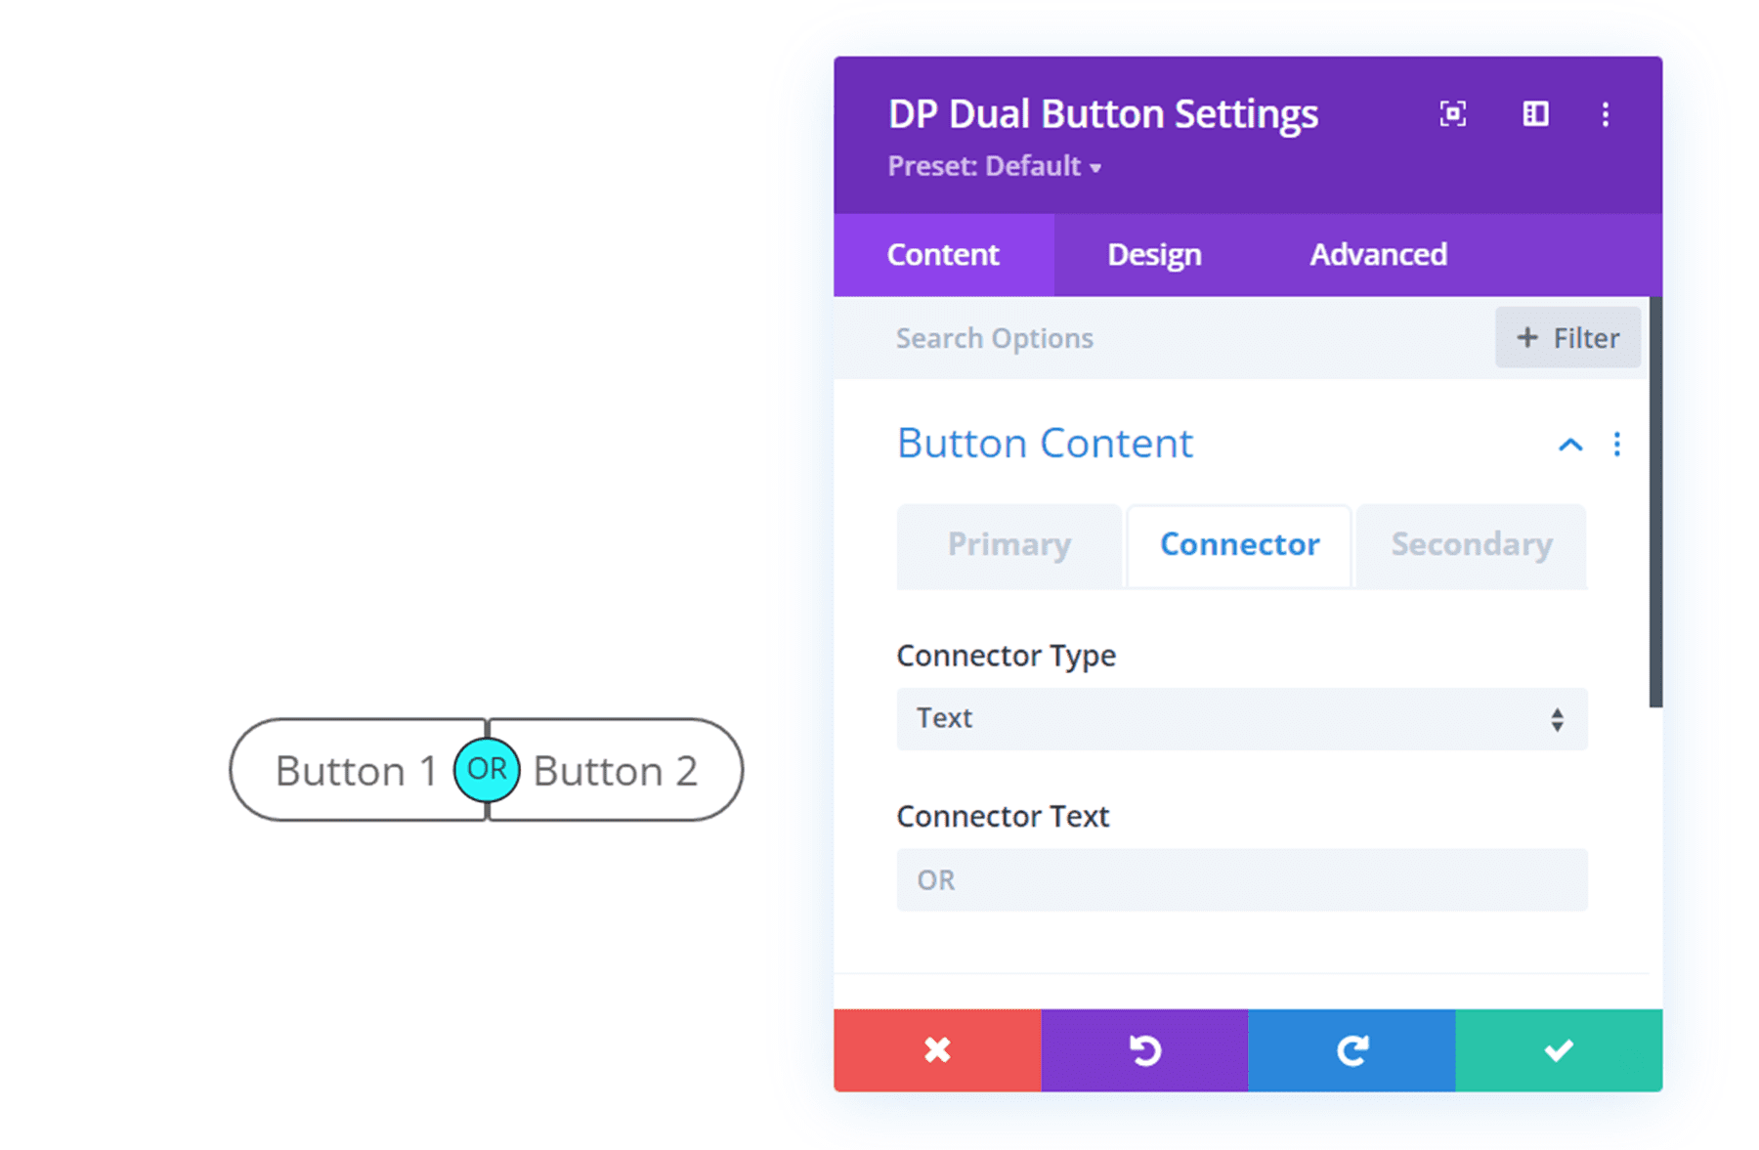
Task: Collapse the Button Content section
Action: coord(1570,445)
